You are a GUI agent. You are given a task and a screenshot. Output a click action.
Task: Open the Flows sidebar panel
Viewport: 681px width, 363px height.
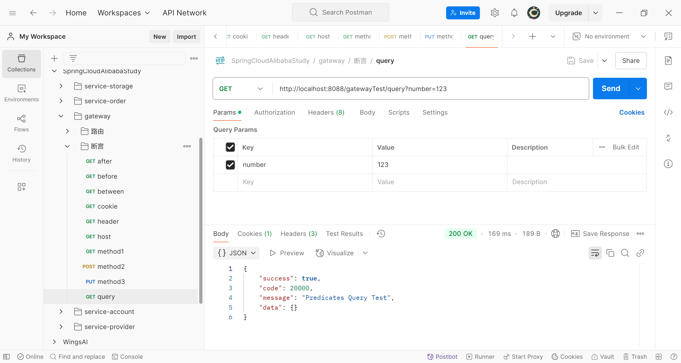pyautogui.click(x=22, y=123)
